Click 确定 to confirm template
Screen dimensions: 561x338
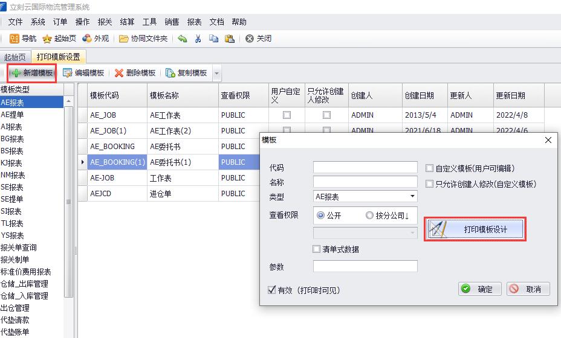[x=479, y=289]
